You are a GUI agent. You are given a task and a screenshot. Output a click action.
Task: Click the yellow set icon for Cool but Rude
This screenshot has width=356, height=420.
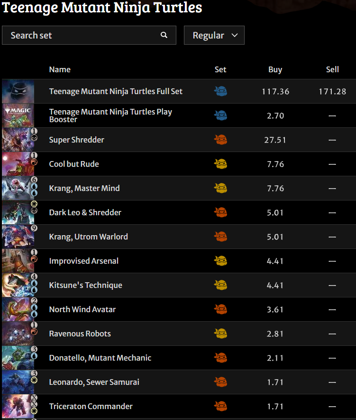(x=220, y=164)
